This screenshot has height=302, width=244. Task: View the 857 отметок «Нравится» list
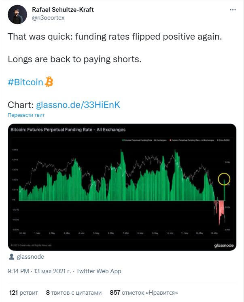[x=144, y=293]
